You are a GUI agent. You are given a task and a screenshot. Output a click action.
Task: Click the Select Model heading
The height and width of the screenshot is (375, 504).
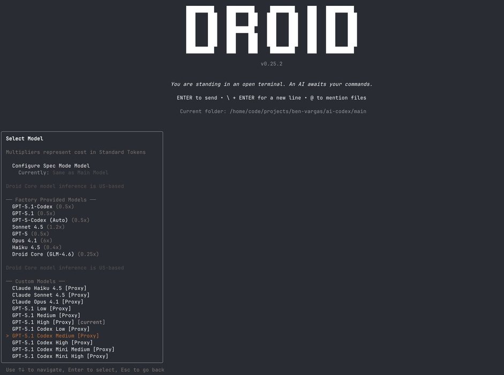pos(25,139)
